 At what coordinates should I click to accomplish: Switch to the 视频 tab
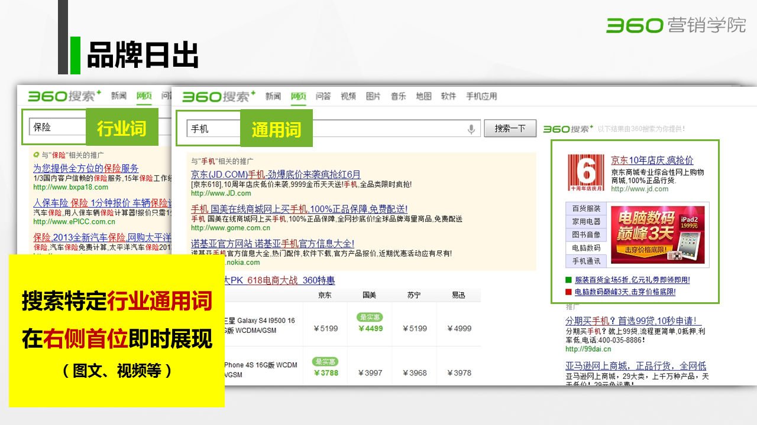pyautogui.click(x=348, y=96)
